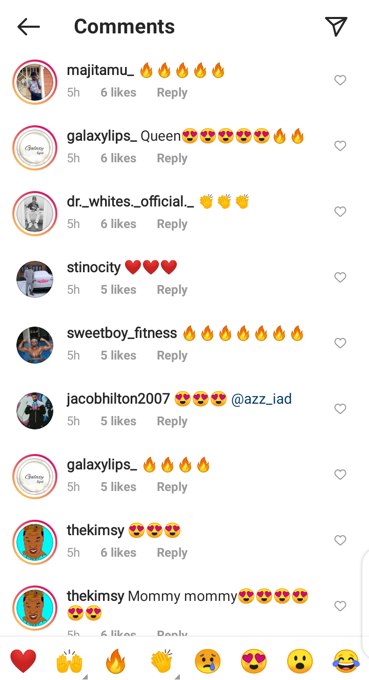Viewport: 369px width, 680px height.
Task: Insert the clapping hands emoji
Action: coord(161,661)
